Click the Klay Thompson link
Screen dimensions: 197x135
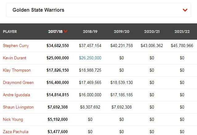(17, 70)
